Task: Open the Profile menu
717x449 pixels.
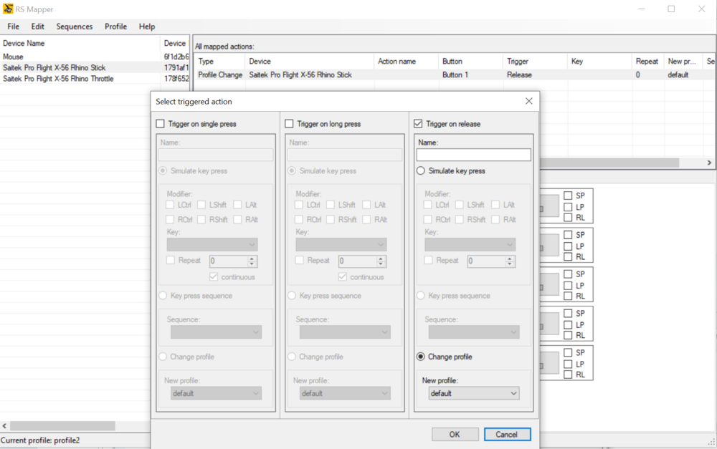Action: [x=115, y=26]
